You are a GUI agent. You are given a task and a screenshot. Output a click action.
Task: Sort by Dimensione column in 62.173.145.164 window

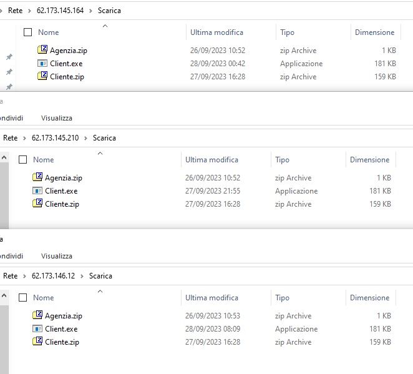pyautogui.click(x=374, y=32)
